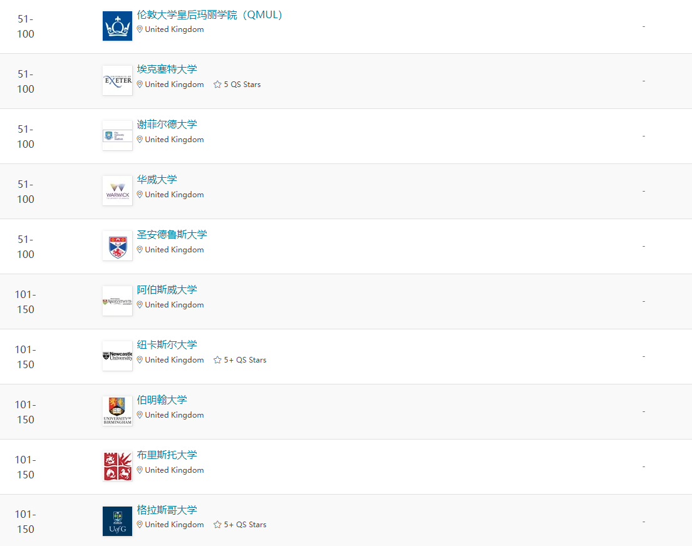Open the St Andrews shield crest logo

coord(117,246)
